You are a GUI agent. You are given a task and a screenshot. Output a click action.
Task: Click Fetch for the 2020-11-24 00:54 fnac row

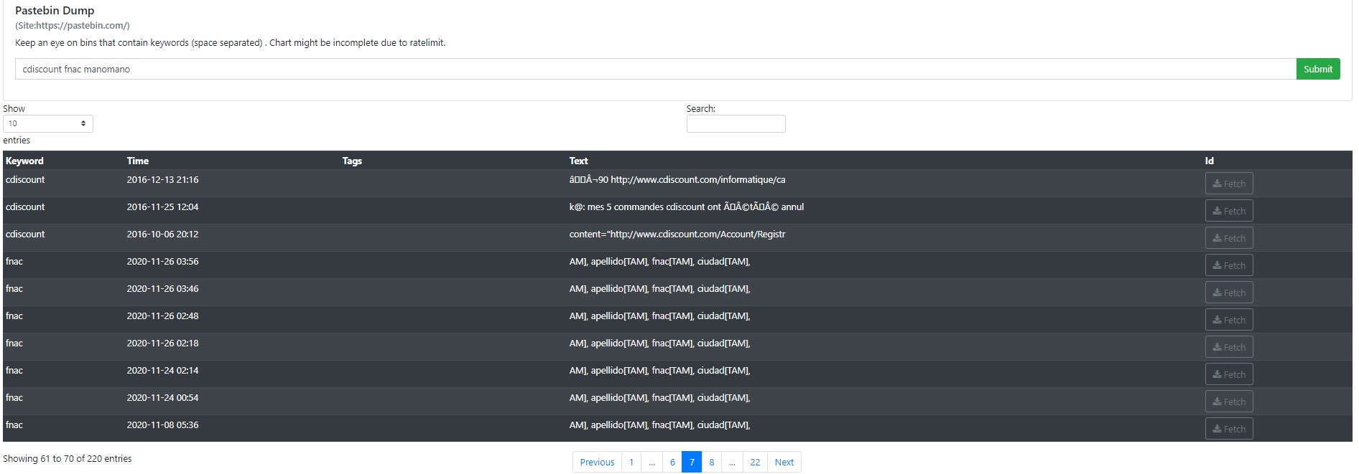click(1229, 402)
